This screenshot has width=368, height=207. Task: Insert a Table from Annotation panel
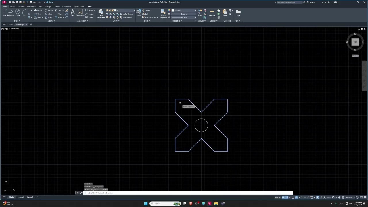(89, 17)
